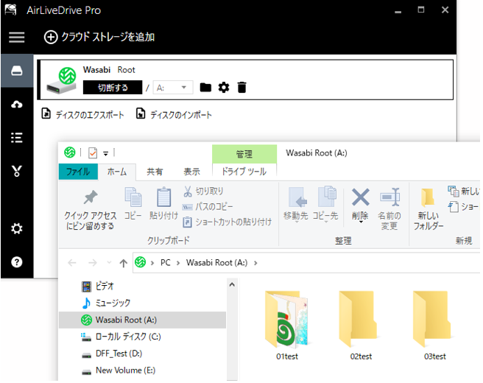483x383 pixels.
Task: Go up one level with the up arrow
Action: 124,263
